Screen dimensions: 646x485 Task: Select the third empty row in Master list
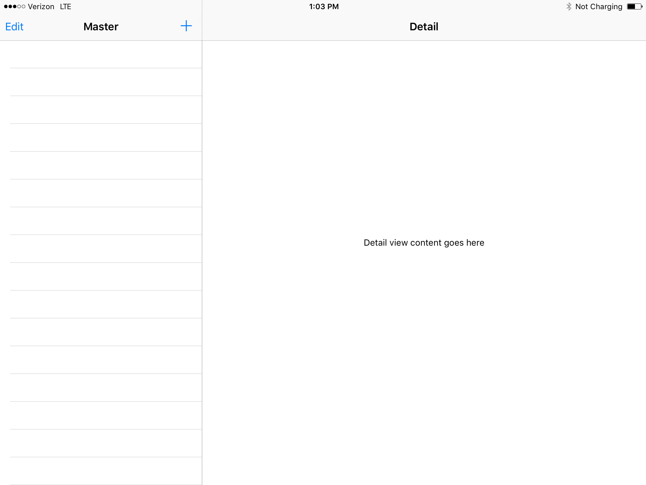pos(101,110)
